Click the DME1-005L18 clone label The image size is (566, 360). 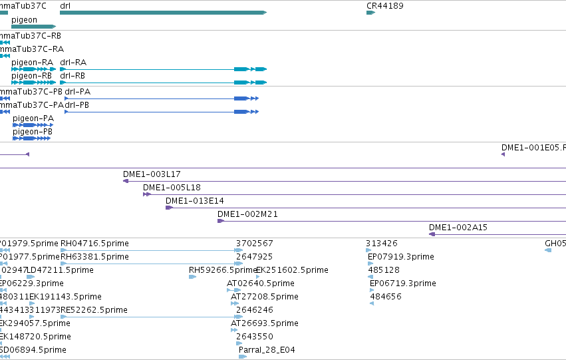pyautogui.click(x=172, y=188)
